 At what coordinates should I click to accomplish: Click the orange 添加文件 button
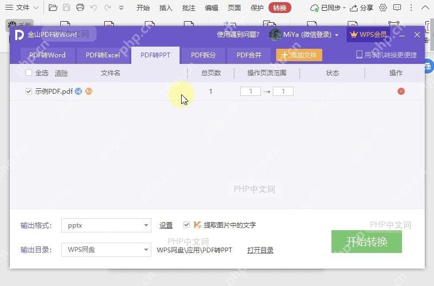[299, 55]
